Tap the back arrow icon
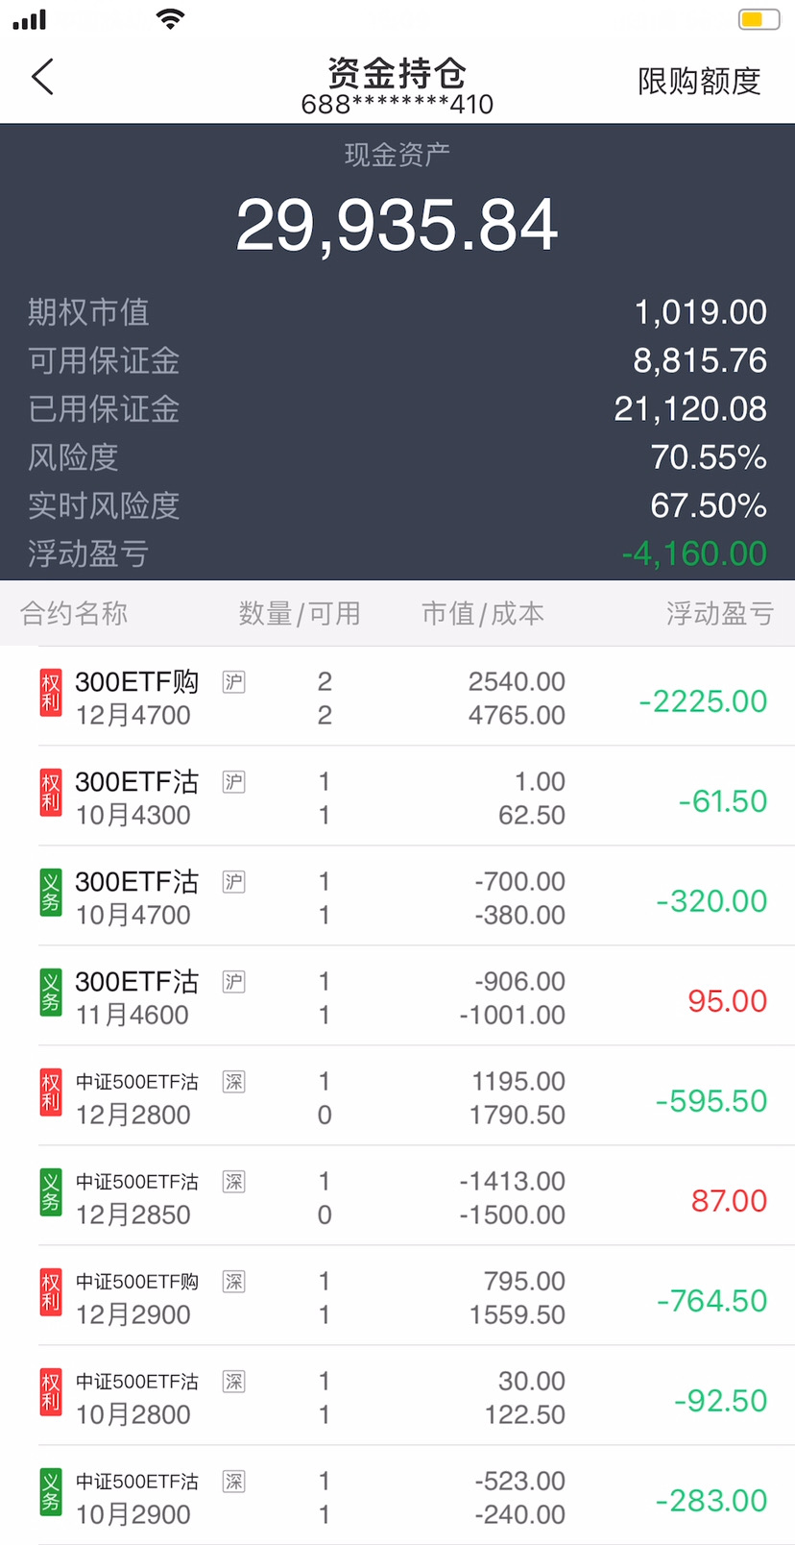Image resolution: width=795 pixels, height=1545 pixels. 43,77
